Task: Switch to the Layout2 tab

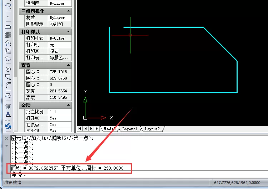Action: point(152,129)
